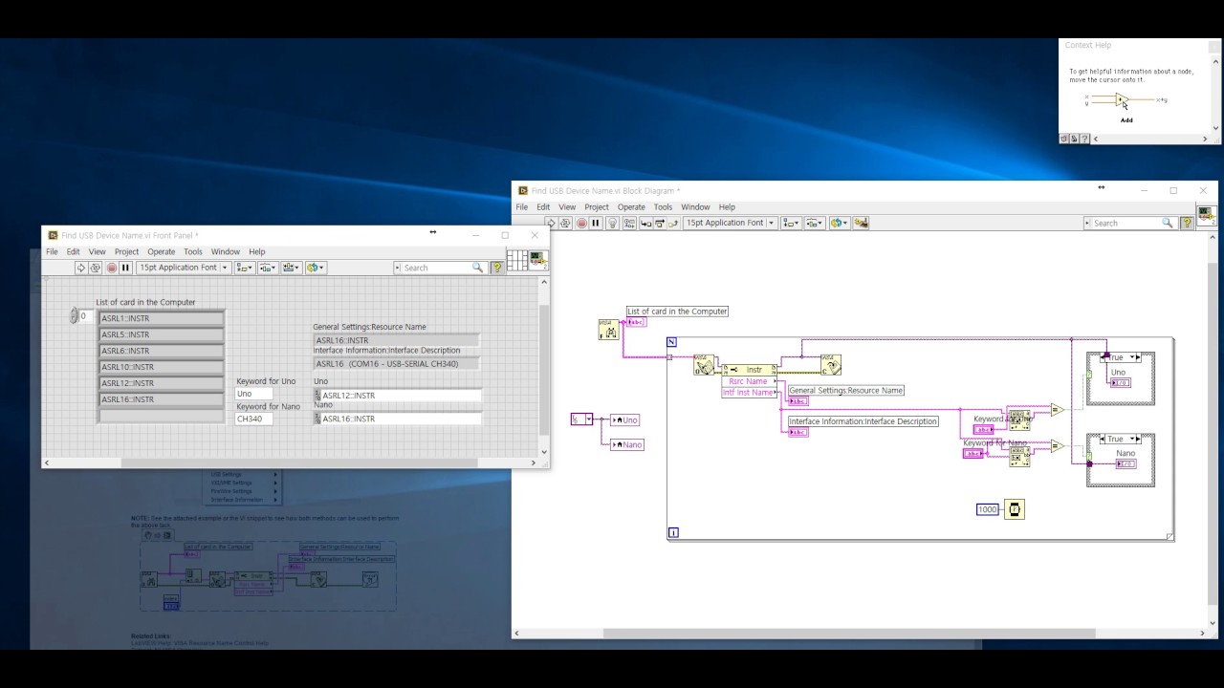Select the Nano local variable node
Image resolution: width=1224 pixels, height=688 pixels.
pos(627,444)
